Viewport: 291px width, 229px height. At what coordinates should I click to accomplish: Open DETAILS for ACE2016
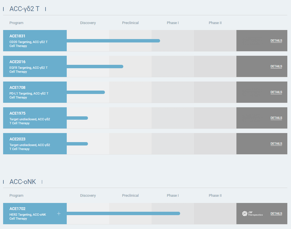(276, 67)
